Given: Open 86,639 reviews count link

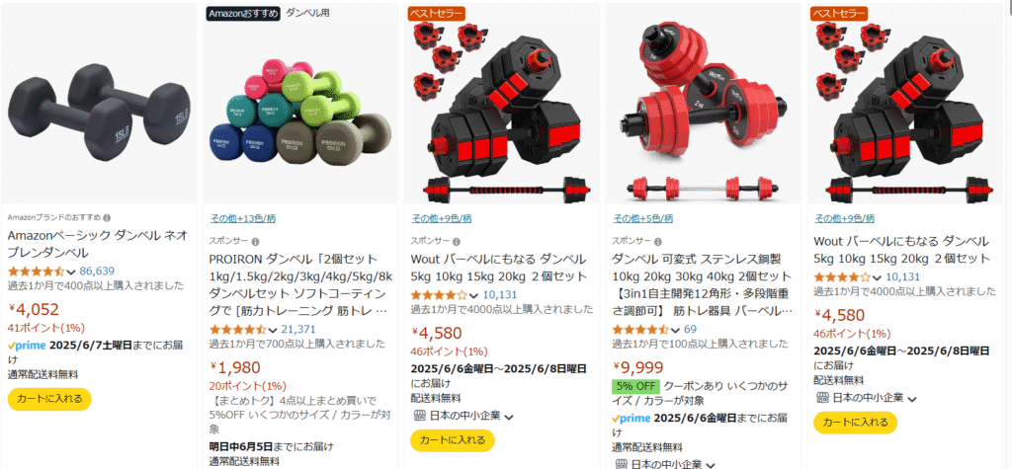Looking at the screenshot, I should 97,271.
